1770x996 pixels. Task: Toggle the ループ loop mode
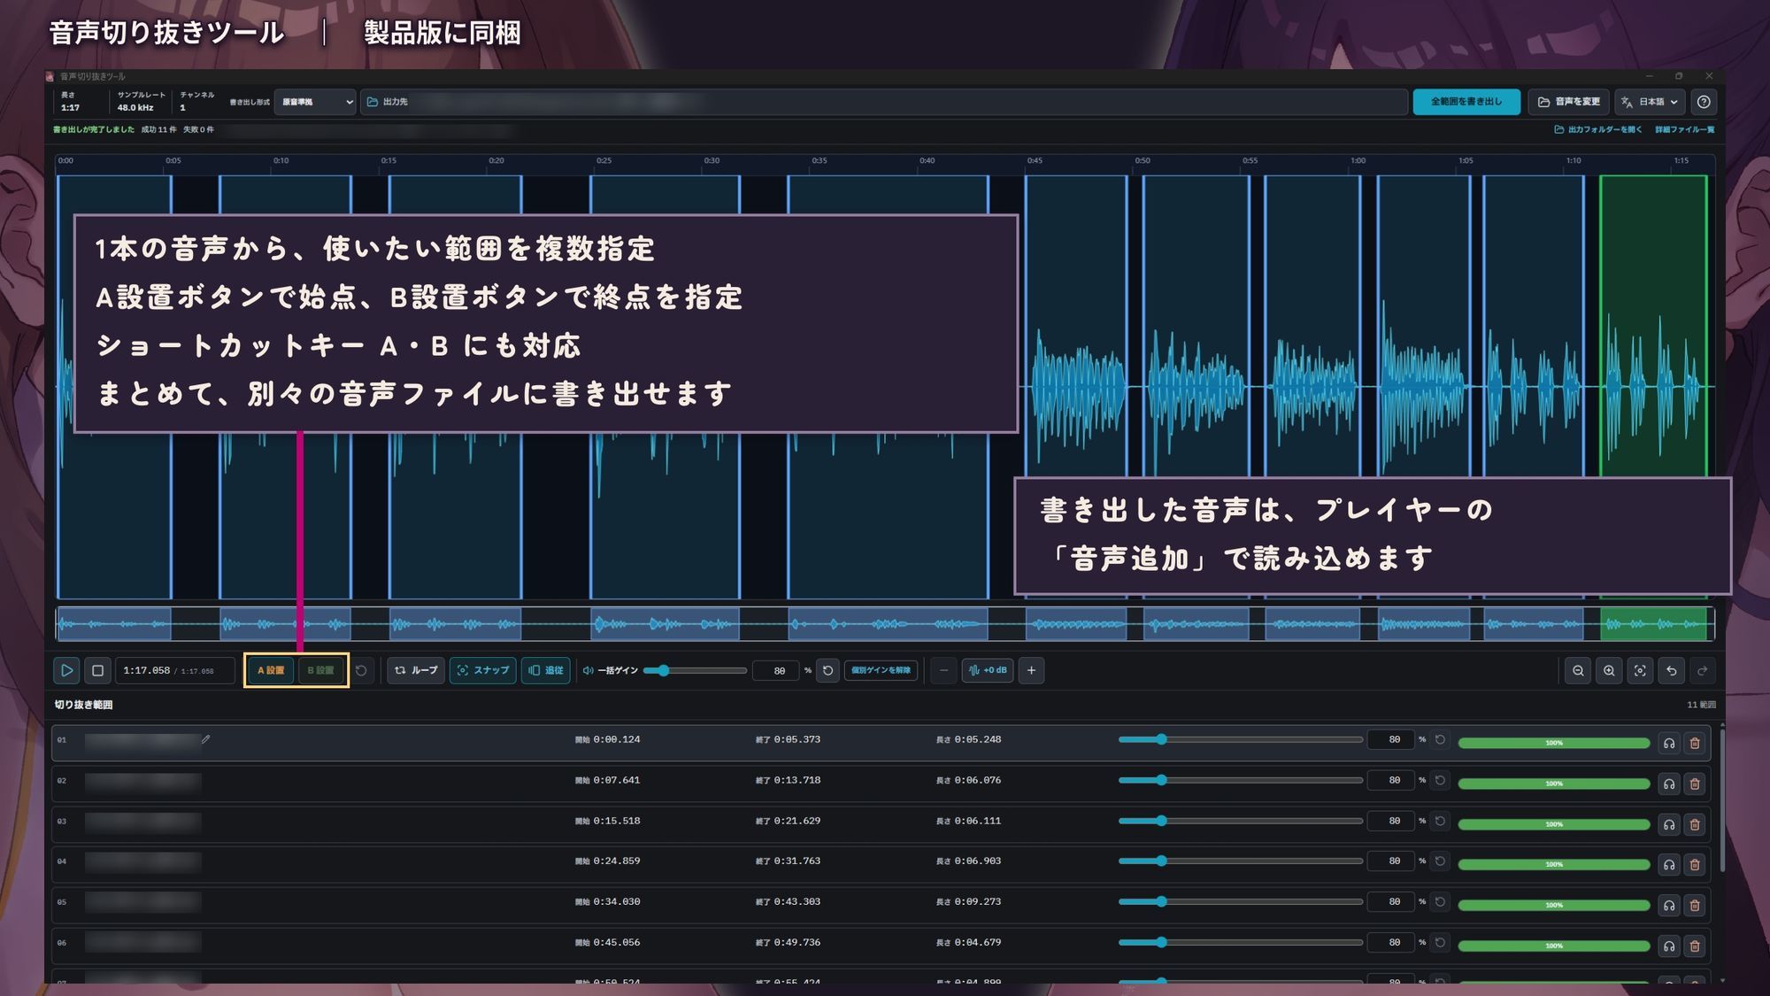416,670
